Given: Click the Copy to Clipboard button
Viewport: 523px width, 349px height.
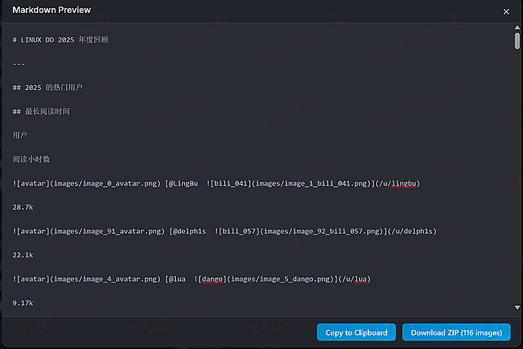Looking at the screenshot, I should coord(356,332).
